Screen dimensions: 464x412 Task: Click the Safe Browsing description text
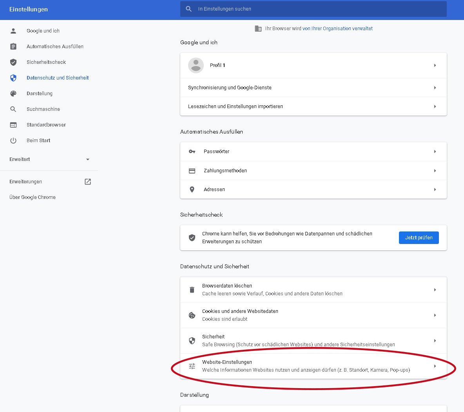(x=298, y=345)
